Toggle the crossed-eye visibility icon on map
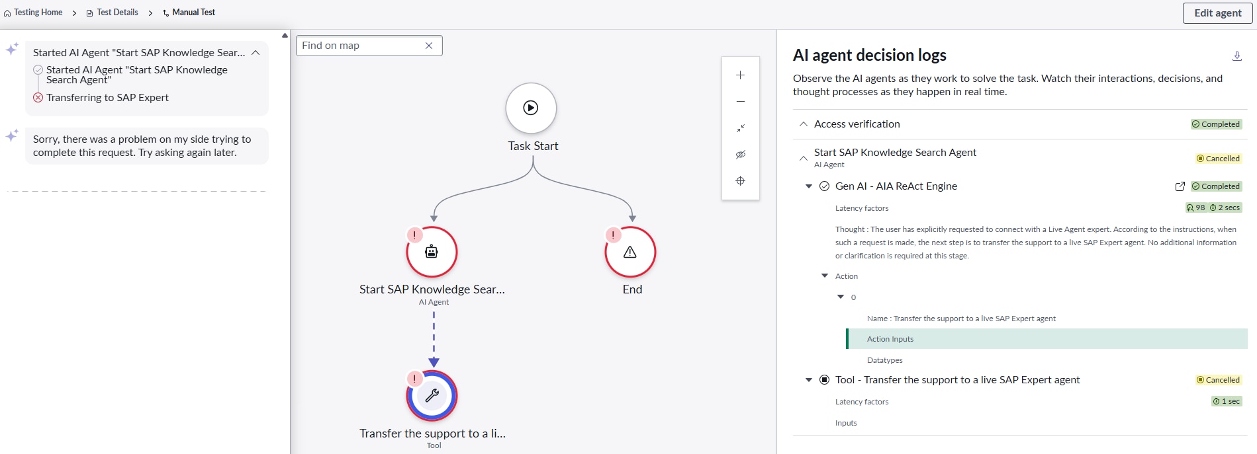The height and width of the screenshot is (454, 1257). point(740,155)
